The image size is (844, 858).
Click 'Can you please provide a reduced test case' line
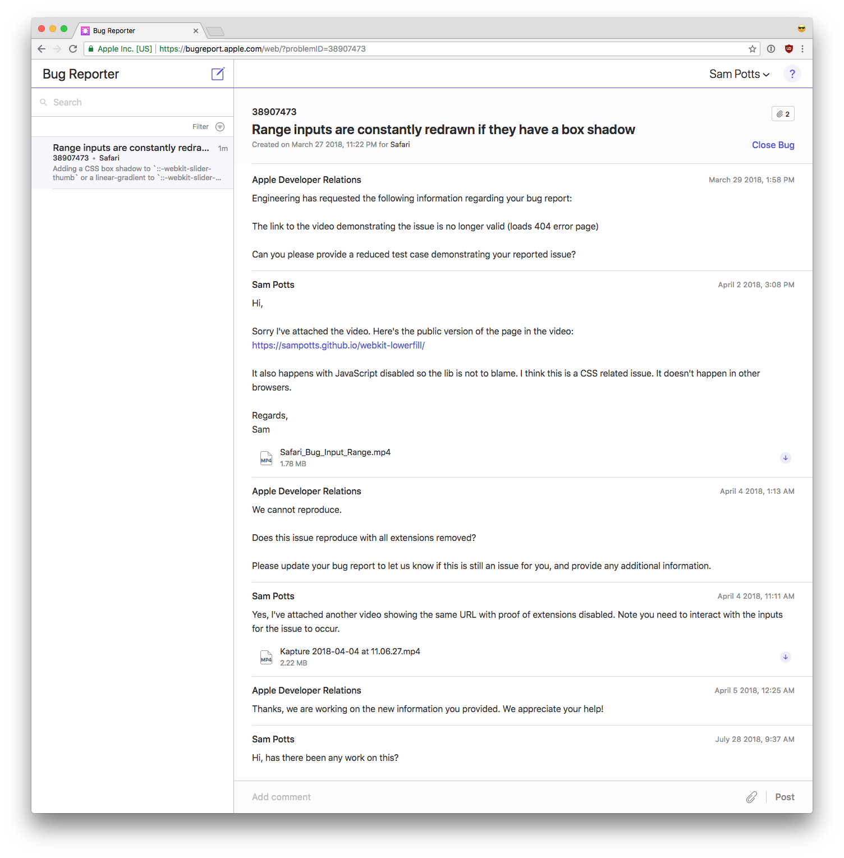pyautogui.click(x=414, y=254)
